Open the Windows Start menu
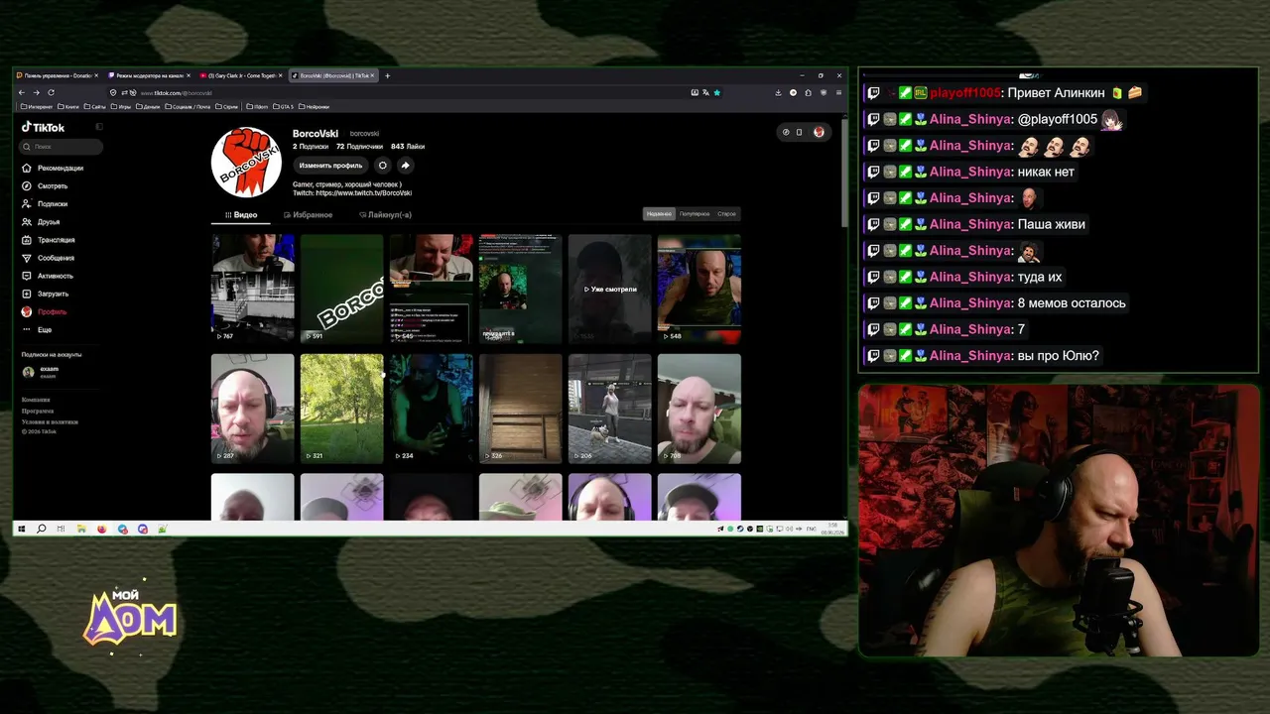This screenshot has height=714, width=1270. 22,529
